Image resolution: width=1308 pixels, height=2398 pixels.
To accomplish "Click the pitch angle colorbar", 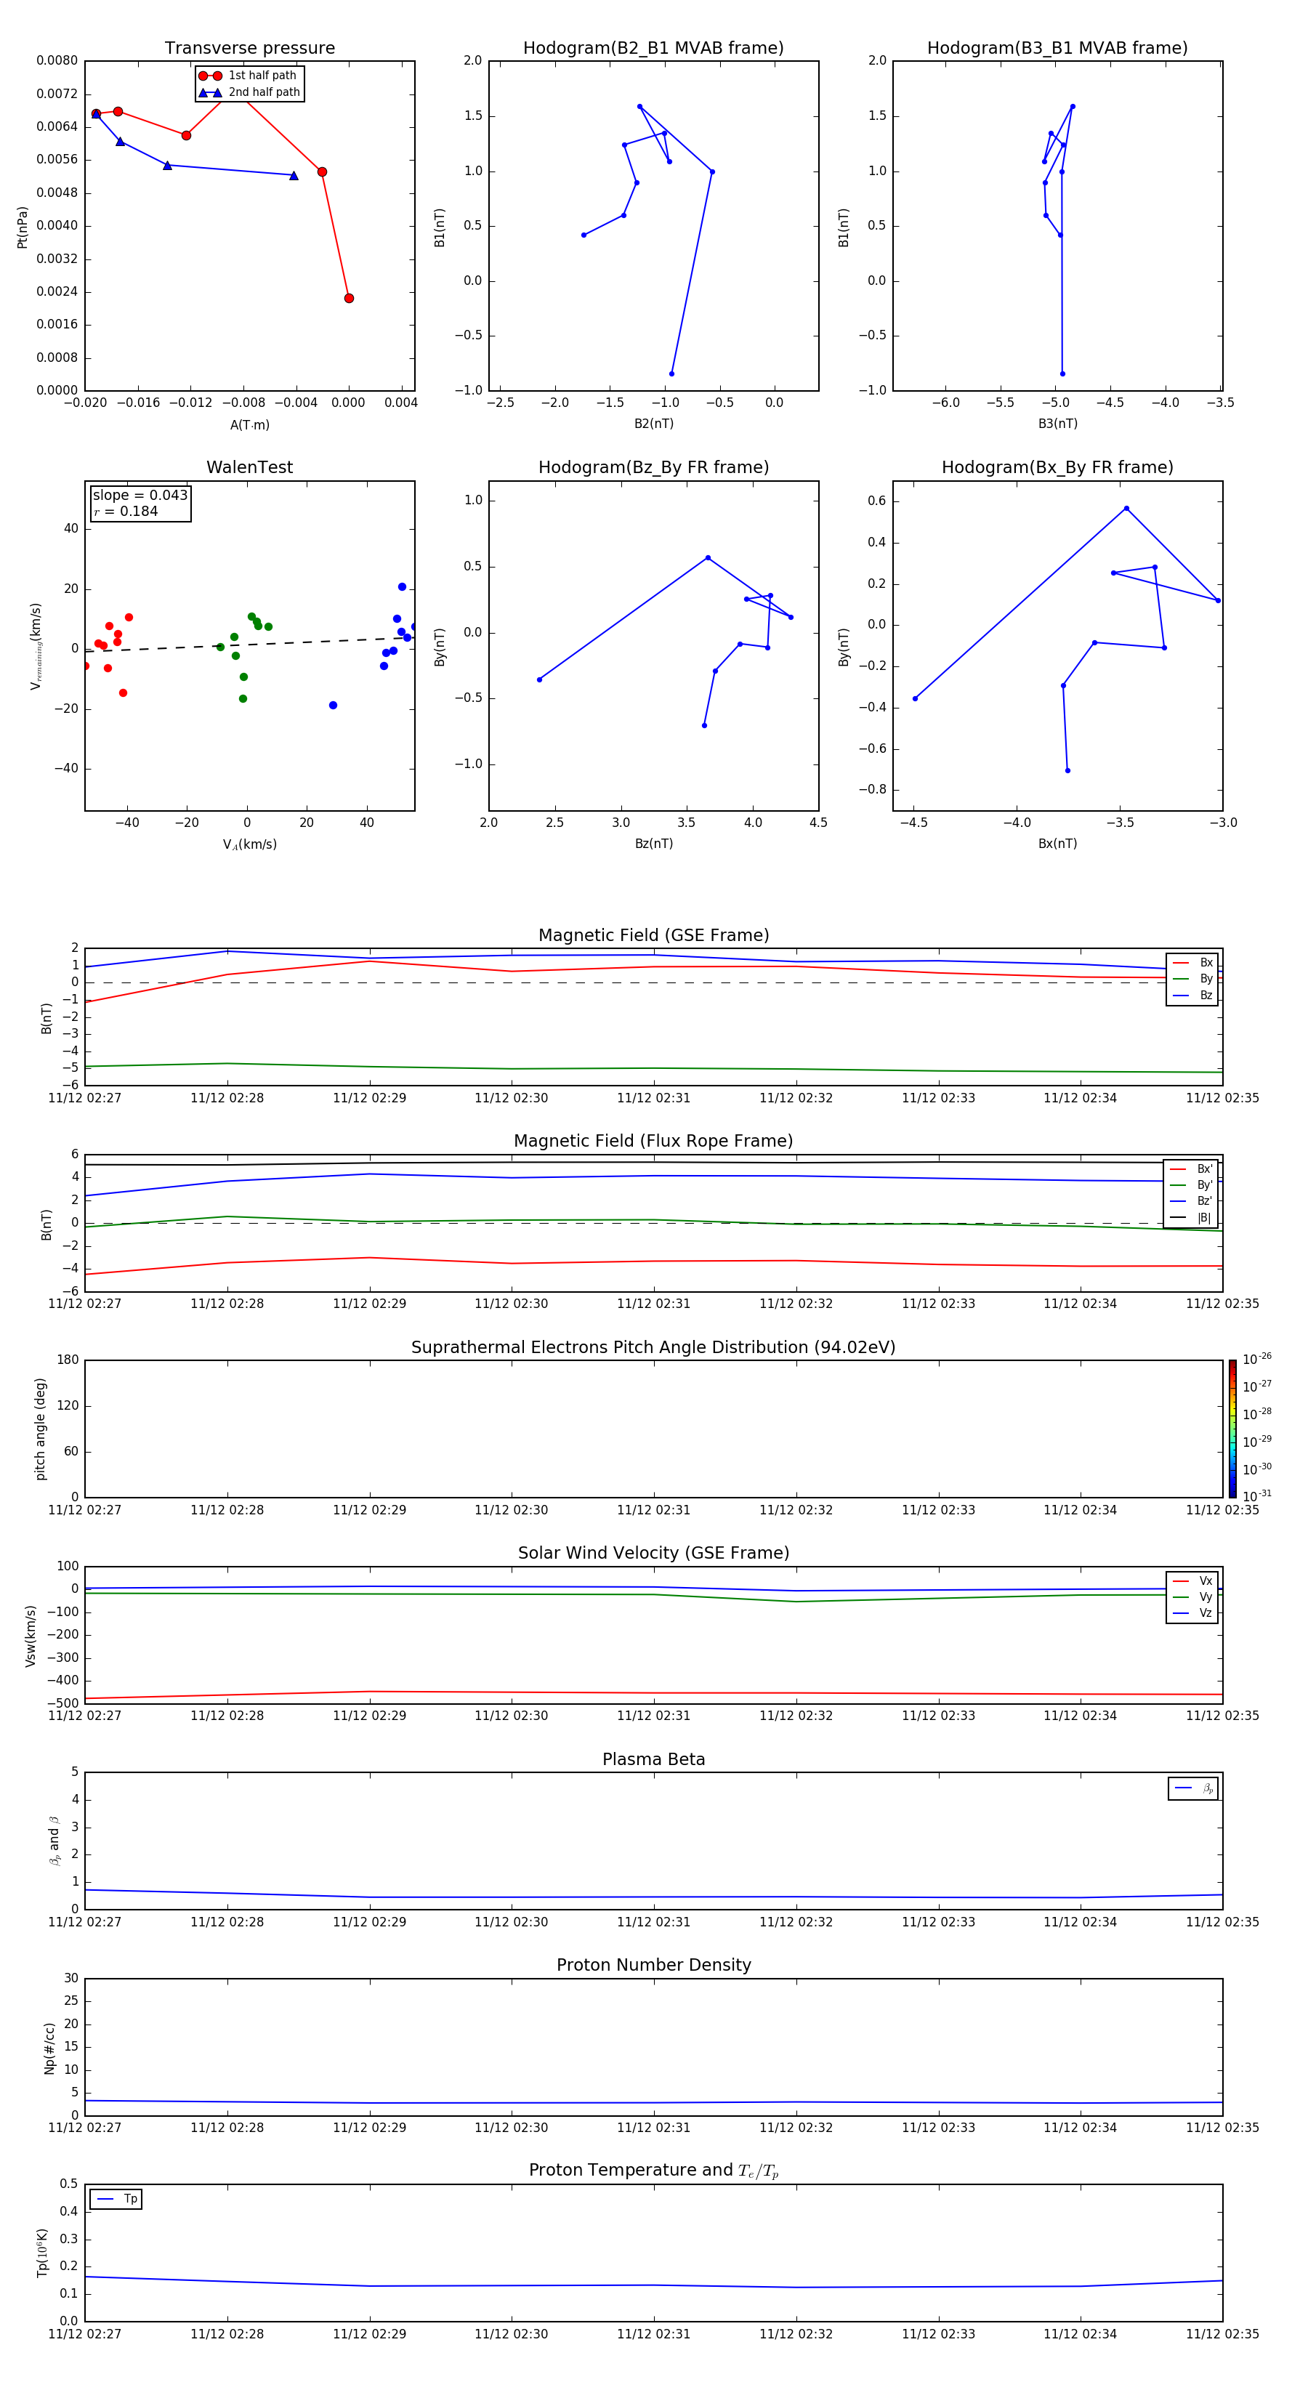I will pyautogui.click(x=1232, y=1429).
